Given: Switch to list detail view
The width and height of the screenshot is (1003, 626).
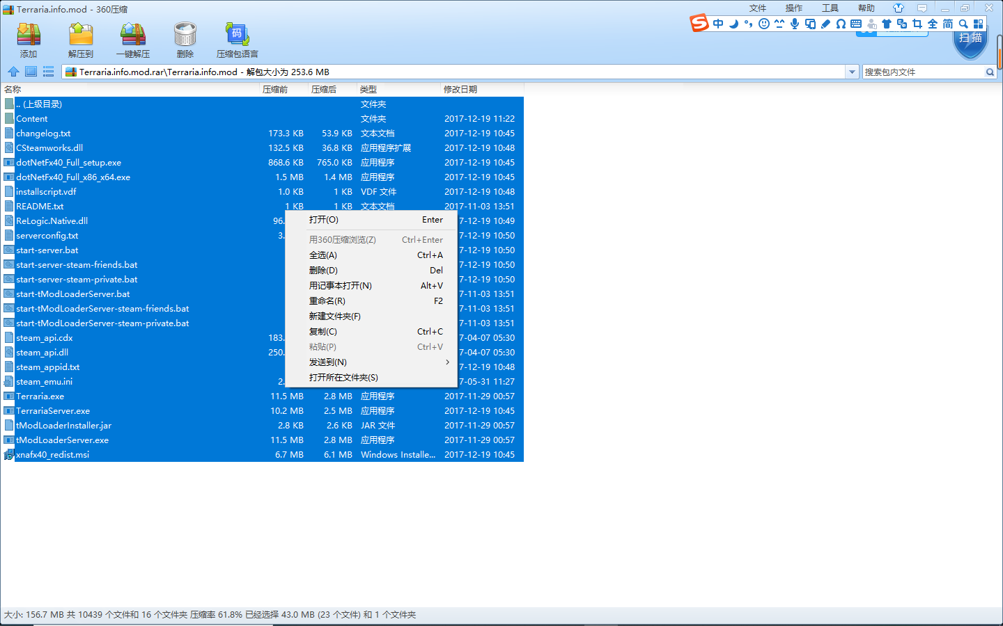Looking at the screenshot, I should click(x=48, y=72).
